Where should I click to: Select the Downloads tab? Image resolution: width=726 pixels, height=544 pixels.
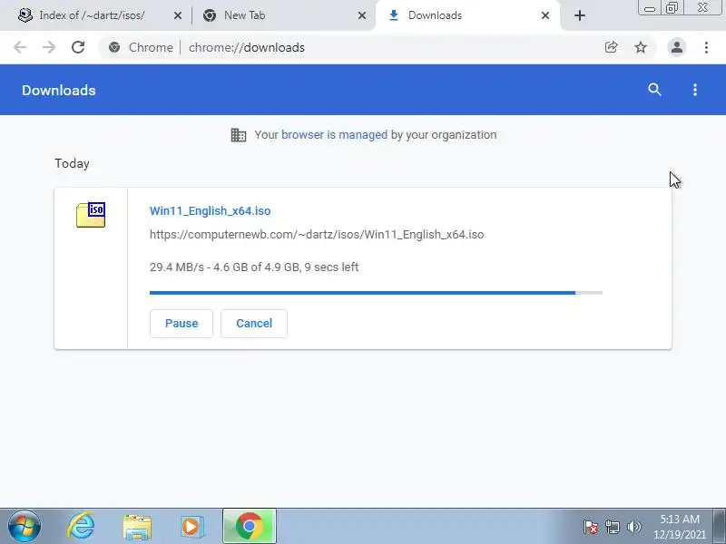tap(467, 15)
